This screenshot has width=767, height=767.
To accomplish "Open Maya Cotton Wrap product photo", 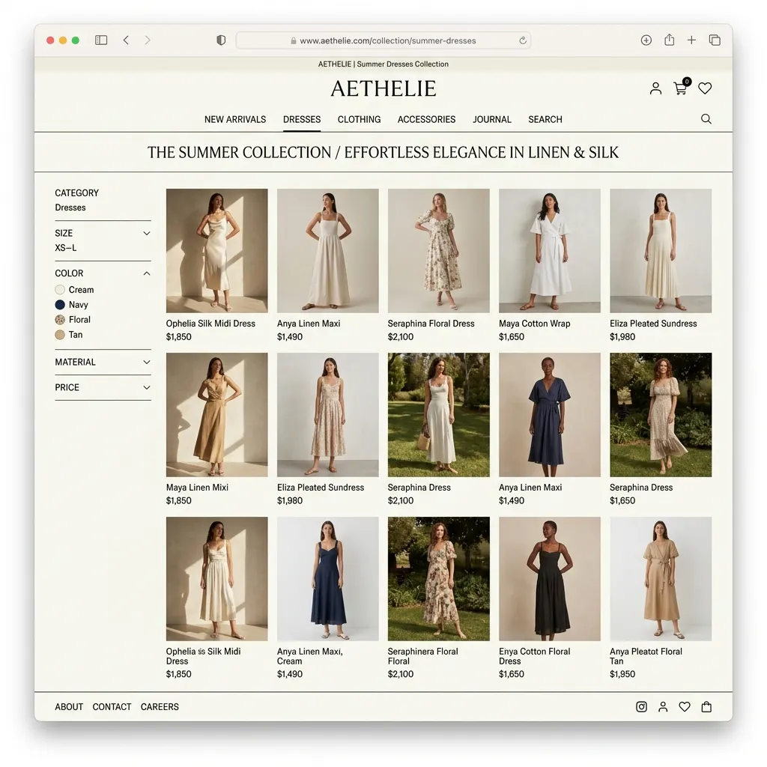I will click(550, 250).
